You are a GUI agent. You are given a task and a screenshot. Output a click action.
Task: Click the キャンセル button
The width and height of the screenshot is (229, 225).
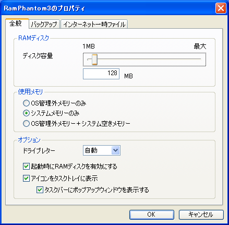tap(201, 215)
